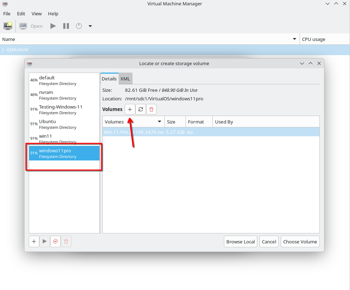Click the Open console button in toolbar

tap(31, 26)
